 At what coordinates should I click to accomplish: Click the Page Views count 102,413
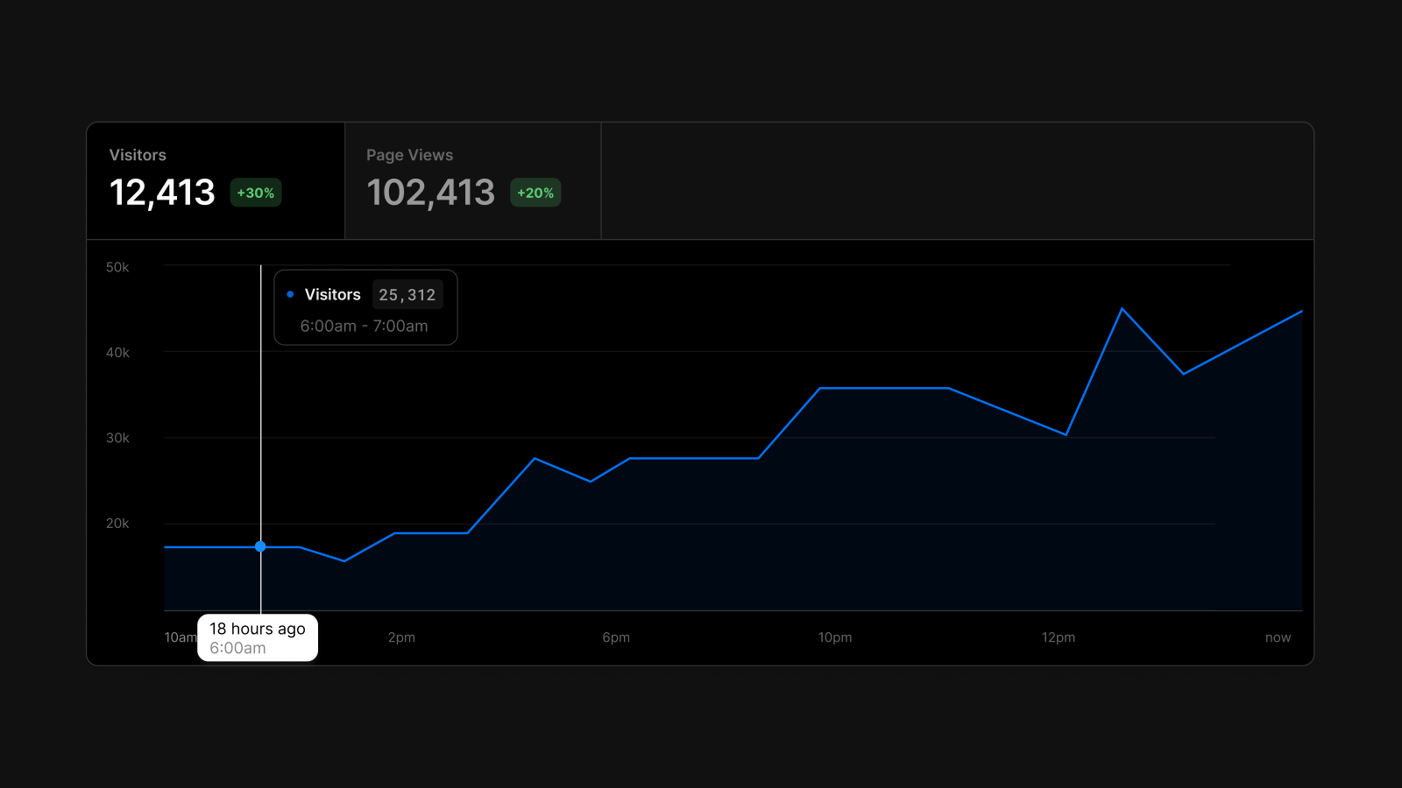(431, 193)
